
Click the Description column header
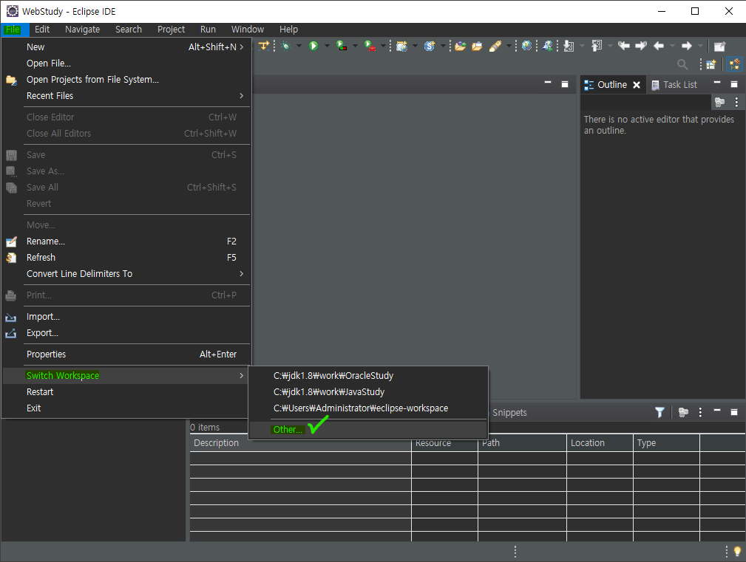click(x=300, y=443)
